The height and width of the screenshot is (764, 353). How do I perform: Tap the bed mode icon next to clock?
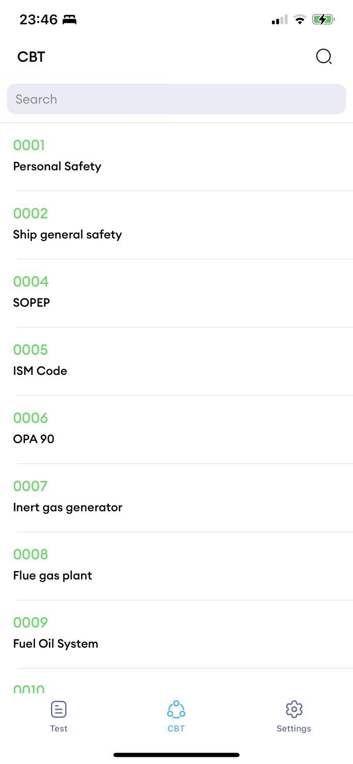point(68,19)
